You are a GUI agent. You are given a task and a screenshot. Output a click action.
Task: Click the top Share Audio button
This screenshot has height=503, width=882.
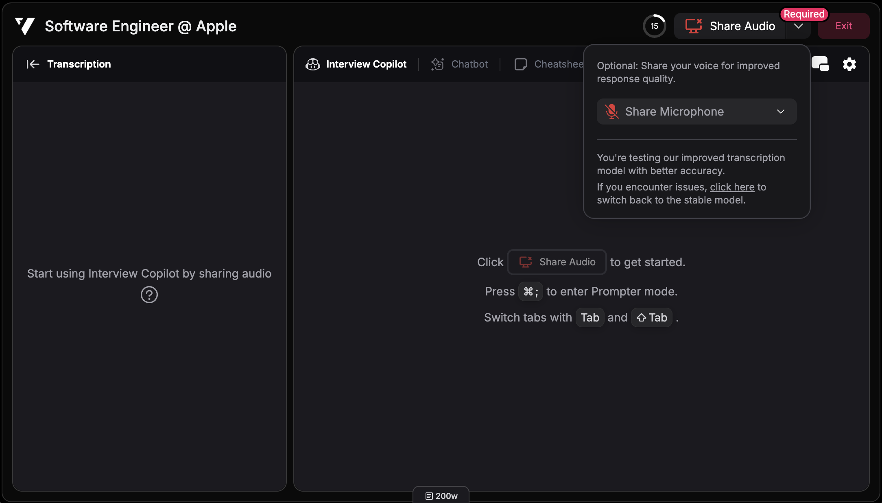[x=731, y=26]
